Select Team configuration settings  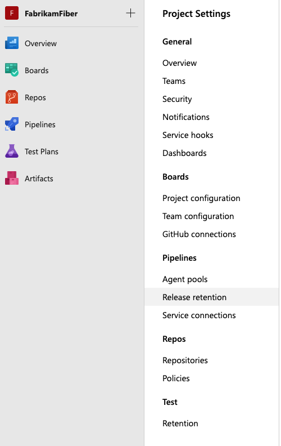198,216
